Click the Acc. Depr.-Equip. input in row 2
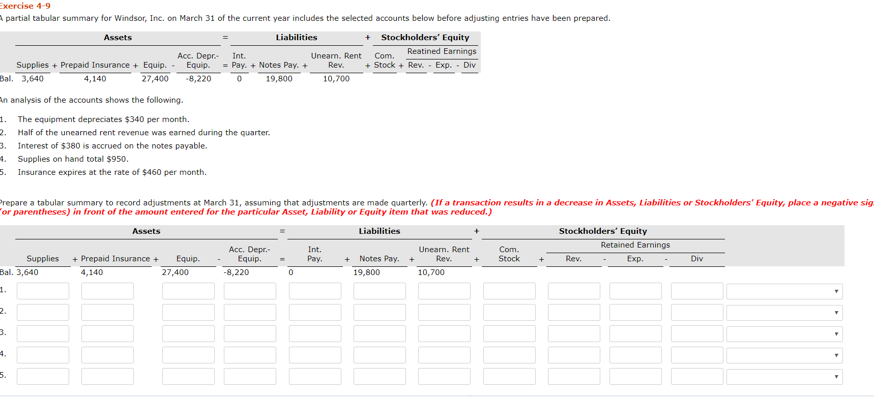Screen dimensions: 874x397 coord(250,313)
